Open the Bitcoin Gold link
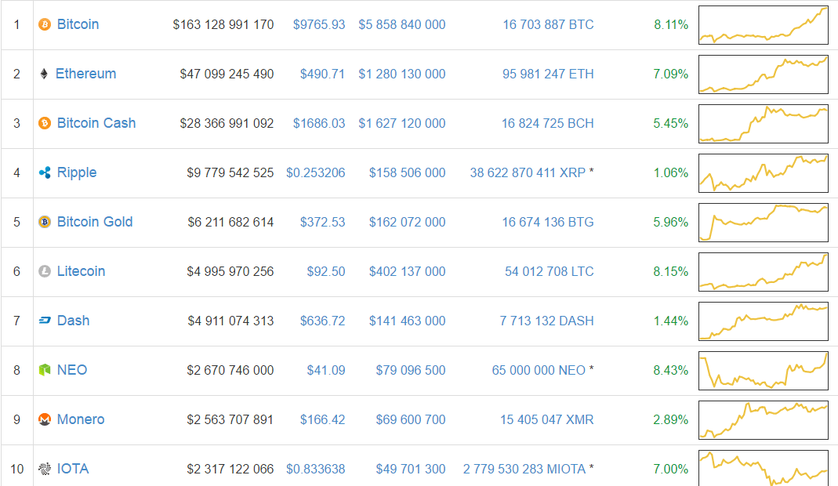Screen dimensions: 838x486 coord(95,222)
